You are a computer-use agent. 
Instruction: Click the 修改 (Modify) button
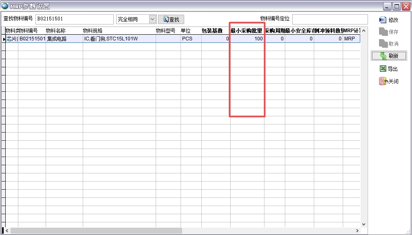(388, 20)
